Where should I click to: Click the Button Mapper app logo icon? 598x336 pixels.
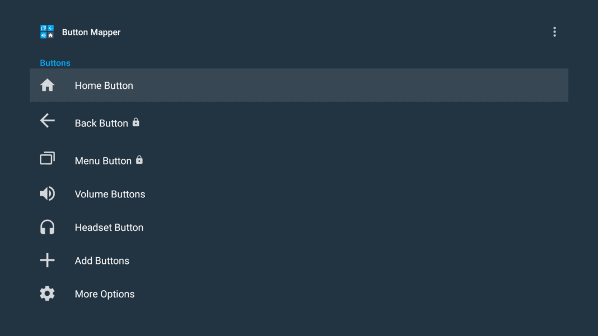(x=47, y=32)
